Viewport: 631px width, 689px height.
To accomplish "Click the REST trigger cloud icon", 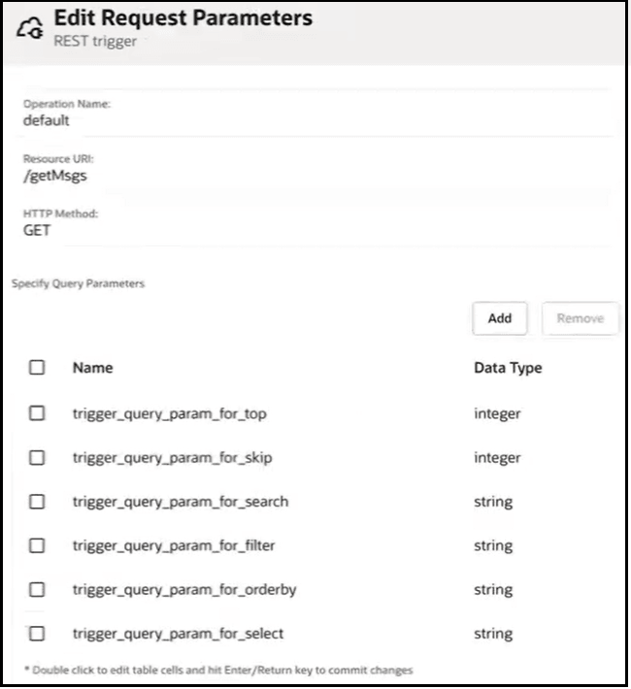I will coord(30,28).
